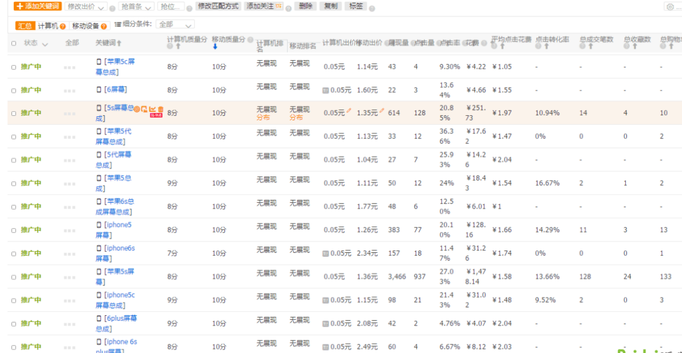682x353 pixels.
Task: Click the 添加关键词 add keyword button
Action: [37, 6]
